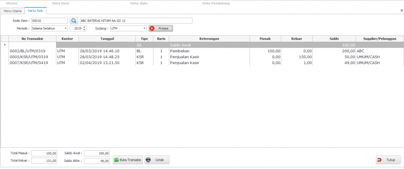Click the Saldo column header
The image size is (404, 169).
point(334,39)
